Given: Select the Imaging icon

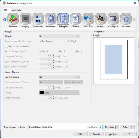Looking at the screenshot, I should pos(26,19).
